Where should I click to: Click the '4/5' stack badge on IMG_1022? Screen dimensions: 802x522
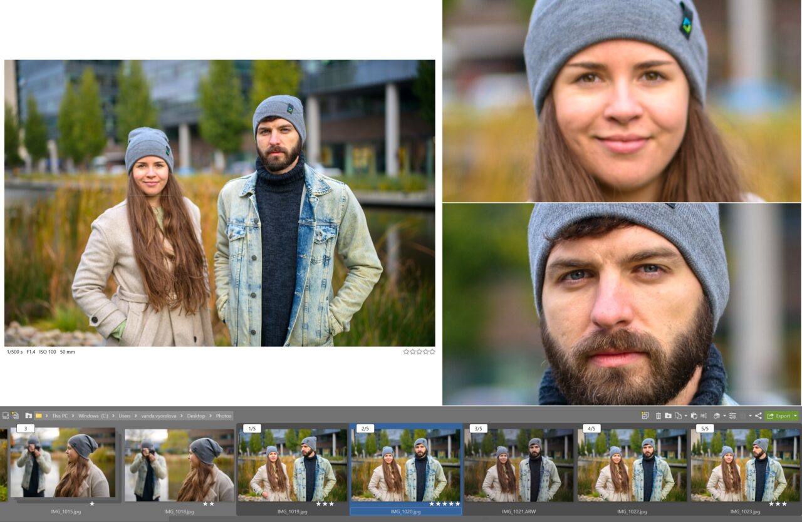point(591,428)
